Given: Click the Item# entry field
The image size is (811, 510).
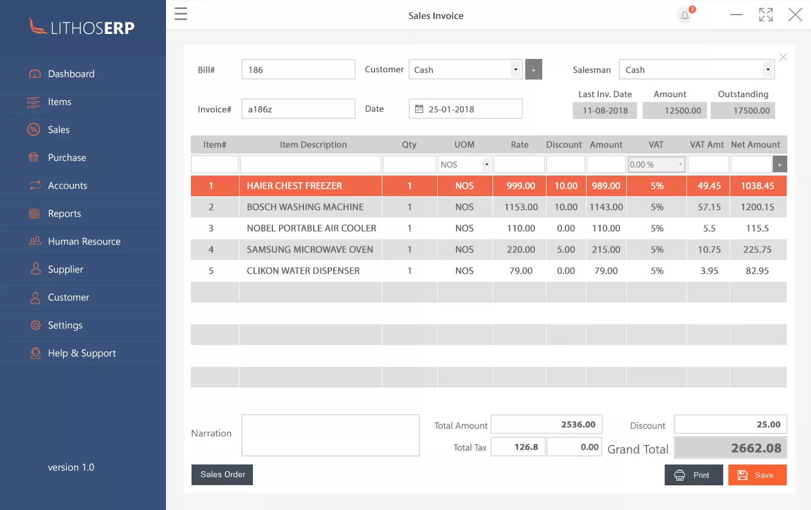Looking at the screenshot, I should pyautogui.click(x=215, y=165).
